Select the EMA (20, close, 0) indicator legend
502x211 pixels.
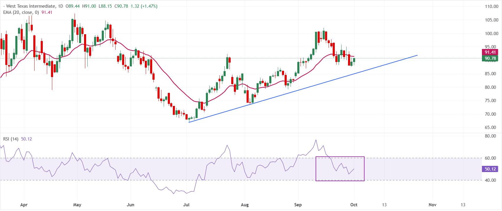(x=21, y=12)
